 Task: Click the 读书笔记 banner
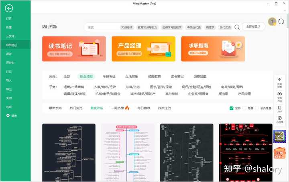(74, 49)
